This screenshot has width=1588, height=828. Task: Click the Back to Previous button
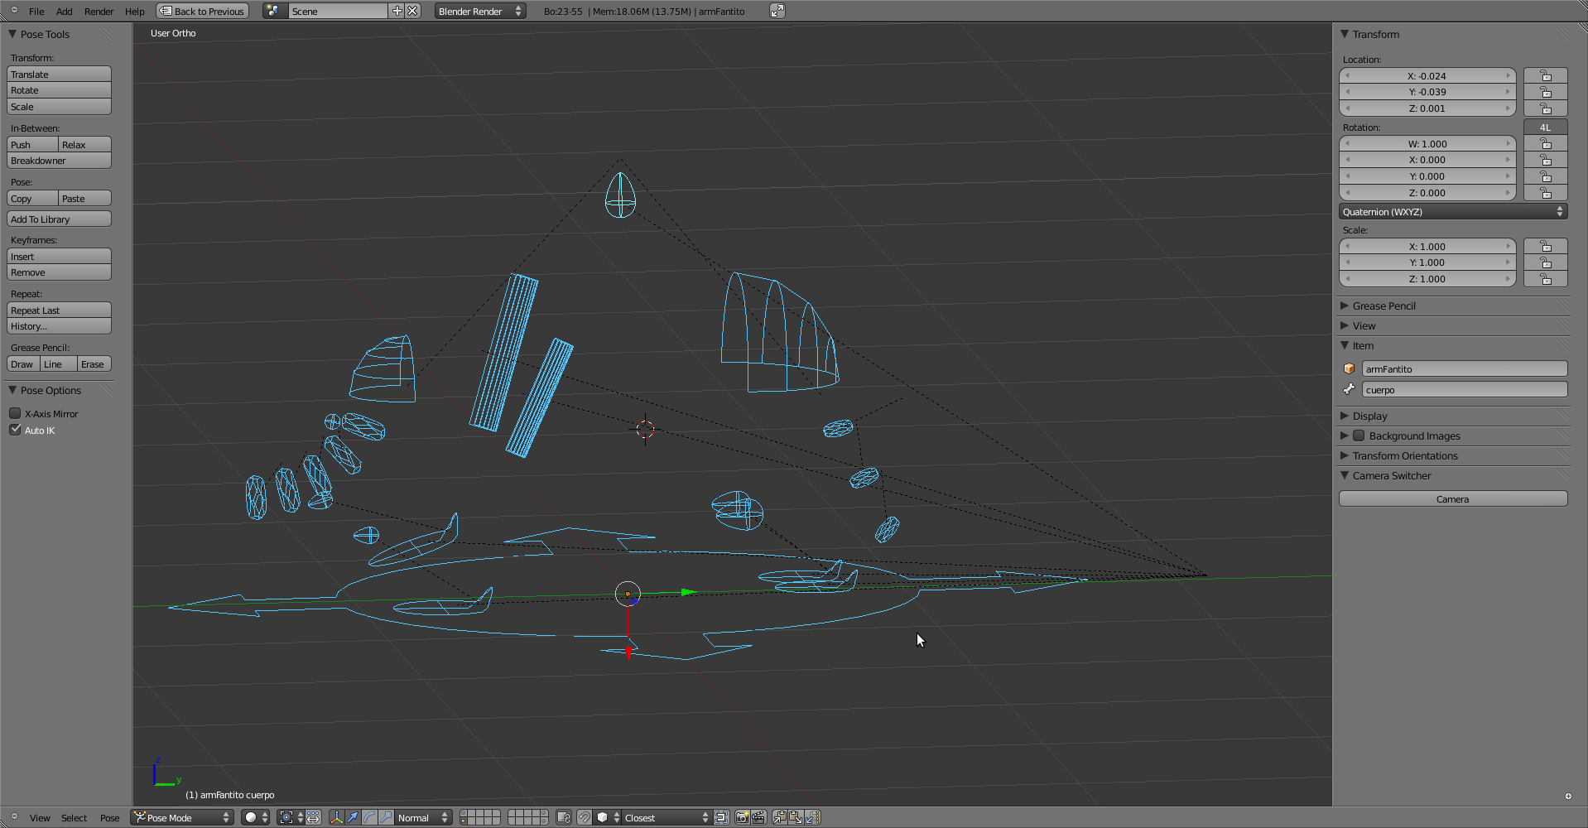pyautogui.click(x=203, y=11)
